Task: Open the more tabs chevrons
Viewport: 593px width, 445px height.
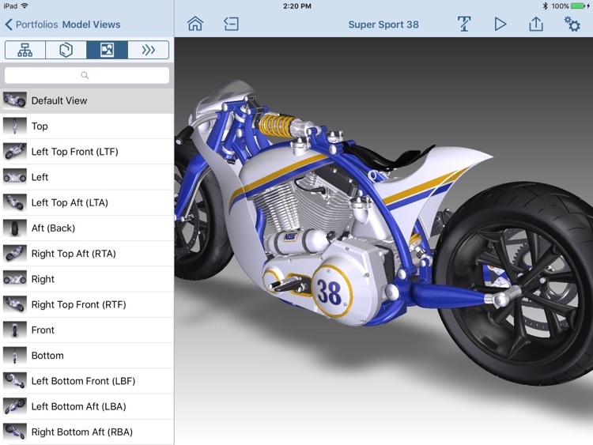Action: point(149,50)
